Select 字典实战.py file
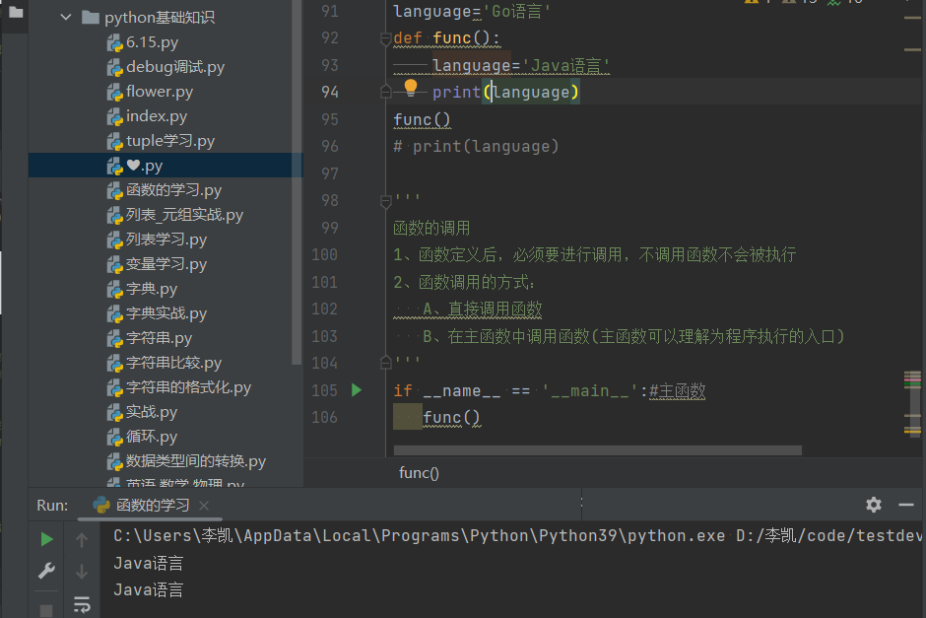 [x=165, y=313]
